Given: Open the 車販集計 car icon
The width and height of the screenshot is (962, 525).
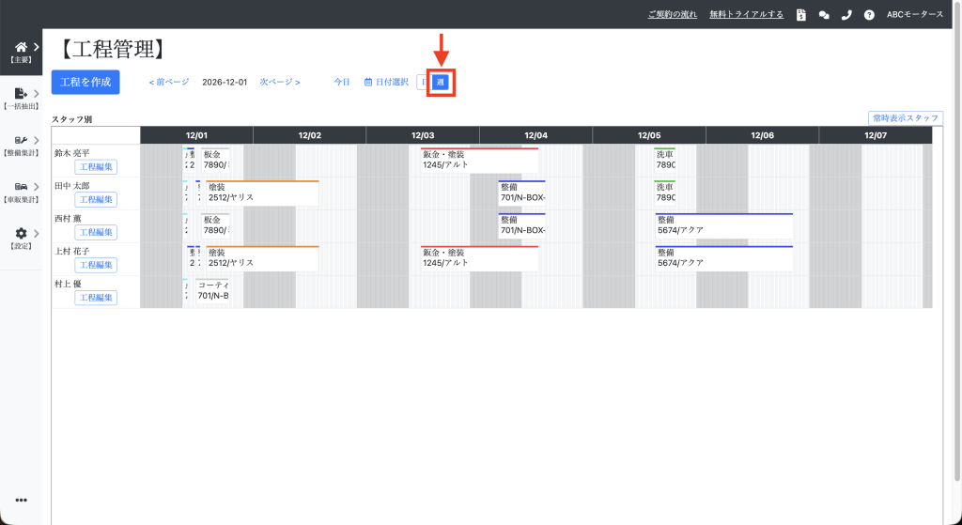Looking at the screenshot, I should [x=21, y=187].
